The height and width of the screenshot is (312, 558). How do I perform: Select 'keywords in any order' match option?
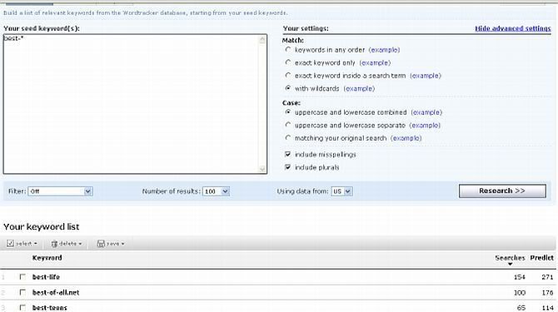[x=288, y=49]
